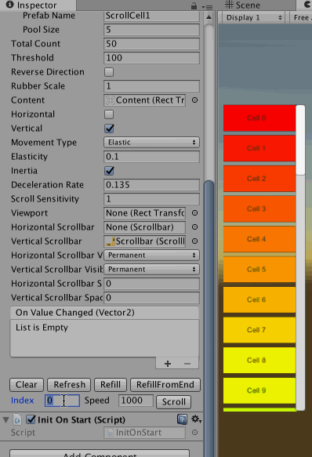Click the game view list scrollbar handle
The image size is (312, 457).
coord(300,140)
